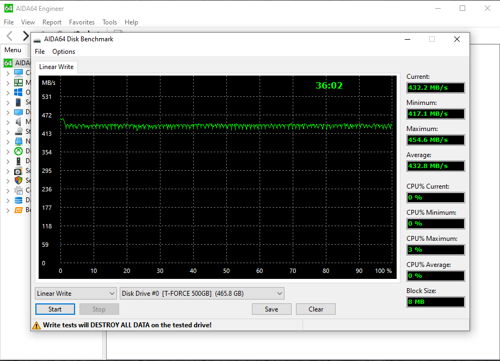Open the Tools menu
The width and height of the screenshot is (500, 361).
pos(109,22)
